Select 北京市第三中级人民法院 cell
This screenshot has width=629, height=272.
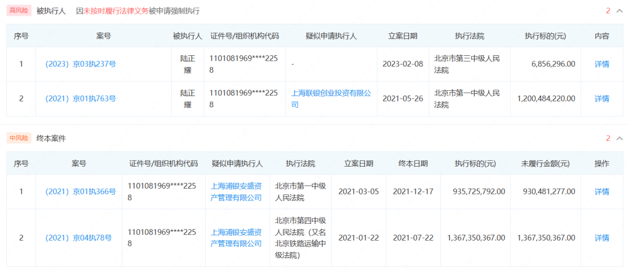click(x=467, y=64)
